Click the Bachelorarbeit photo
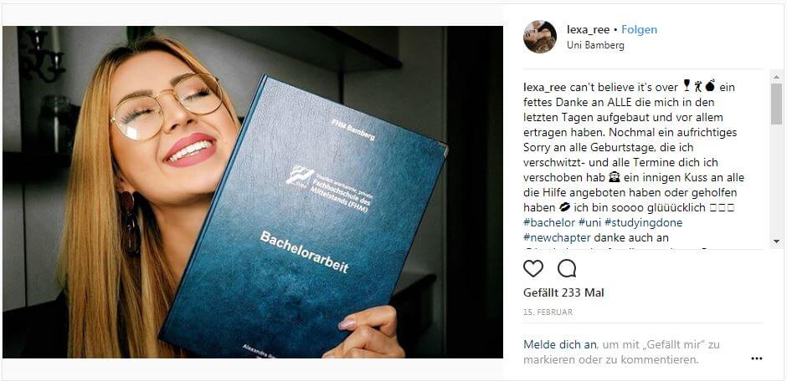 253,191
